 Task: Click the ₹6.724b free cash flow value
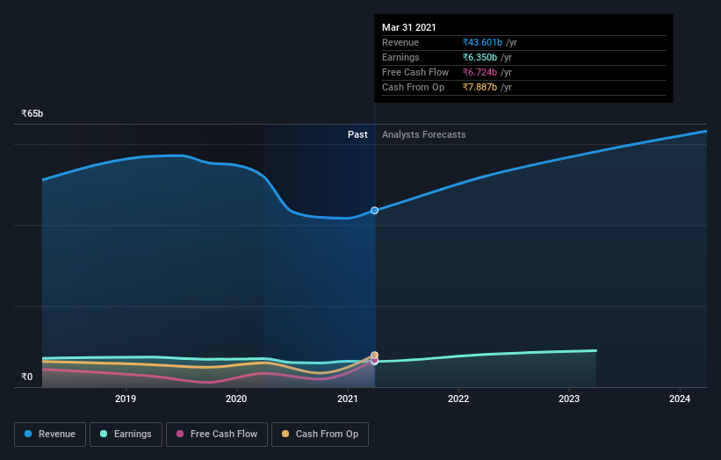[x=479, y=72]
